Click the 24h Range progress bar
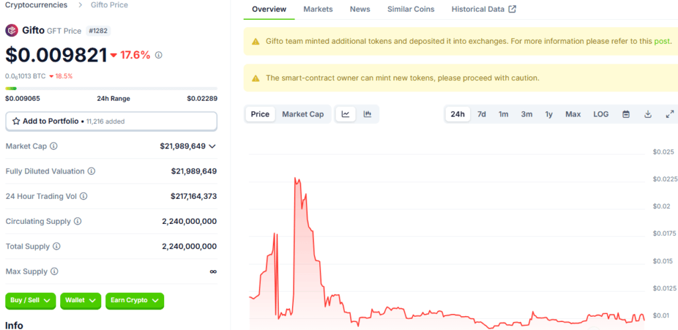This screenshot has width=678, height=330. click(x=111, y=88)
